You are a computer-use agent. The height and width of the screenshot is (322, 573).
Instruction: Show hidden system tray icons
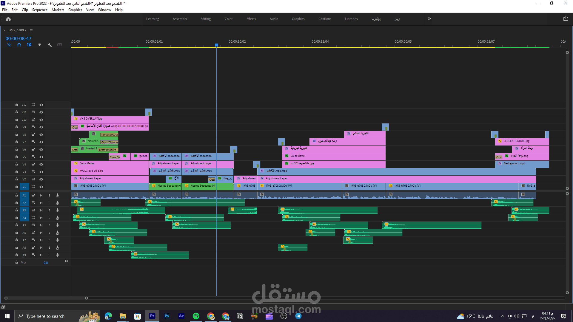pyautogui.click(x=502, y=316)
